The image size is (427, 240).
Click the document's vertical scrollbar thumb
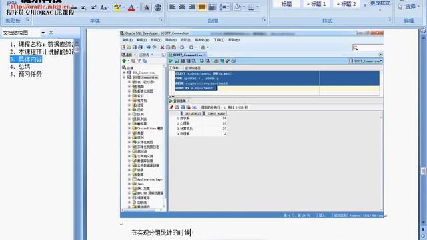(x=423, y=171)
